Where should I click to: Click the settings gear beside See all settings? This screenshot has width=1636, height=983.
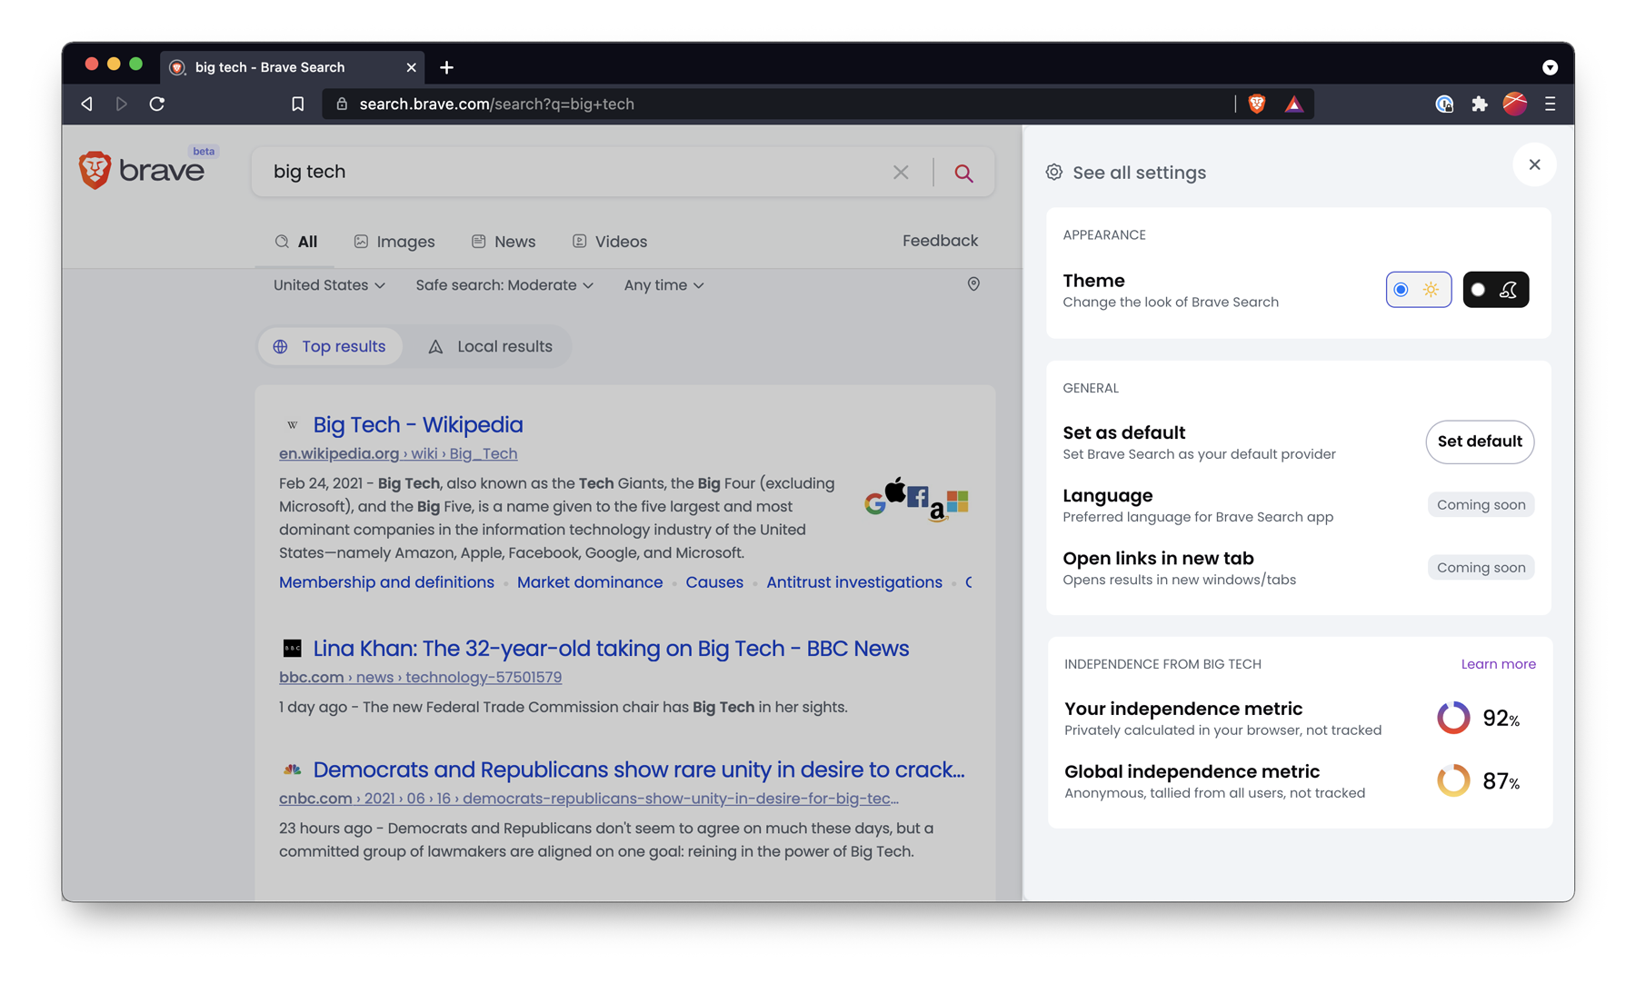tap(1054, 172)
